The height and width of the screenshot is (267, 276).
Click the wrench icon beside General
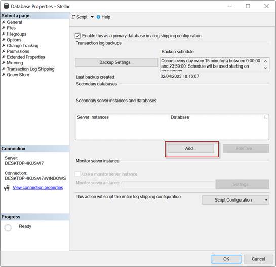click(x=4, y=22)
